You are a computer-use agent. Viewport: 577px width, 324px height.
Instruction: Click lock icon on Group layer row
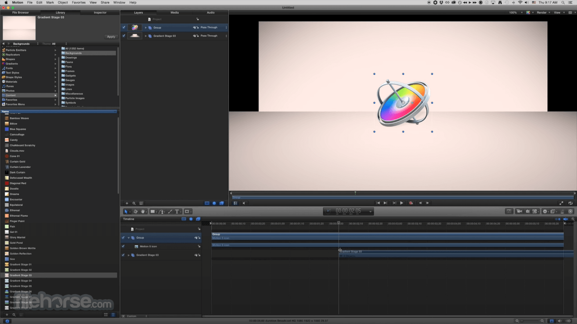(197, 28)
